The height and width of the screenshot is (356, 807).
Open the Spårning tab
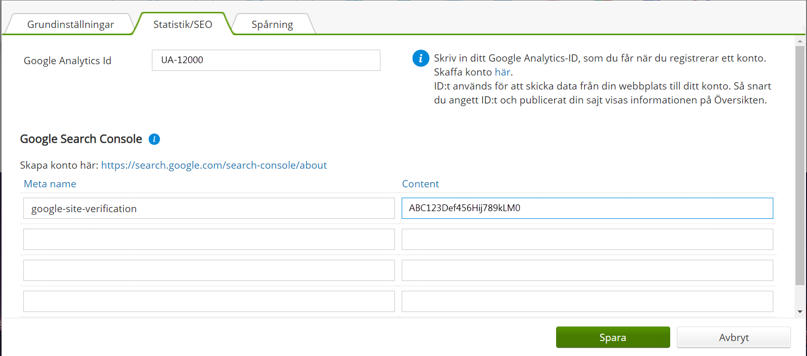pyautogui.click(x=272, y=24)
